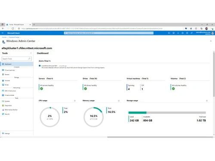The height and width of the screenshot is (161, 215).
Task: Collapse the Tools panel with the chevron
Action: tap(31, 53)
